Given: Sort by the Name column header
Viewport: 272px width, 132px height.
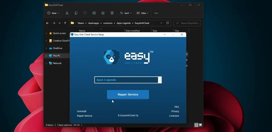Looking at the screenshot, I should pyautogui.click(x=82, y=31).
